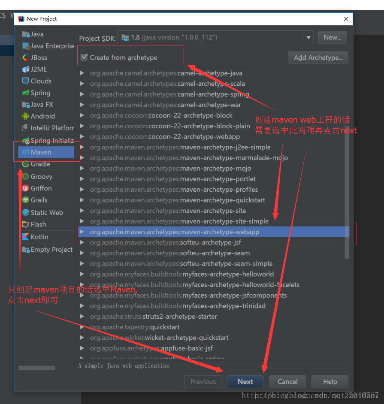This screenshot has width=384, height=404.
Task: Click the SDK folder icon in combo box
Action: point(125,38)
